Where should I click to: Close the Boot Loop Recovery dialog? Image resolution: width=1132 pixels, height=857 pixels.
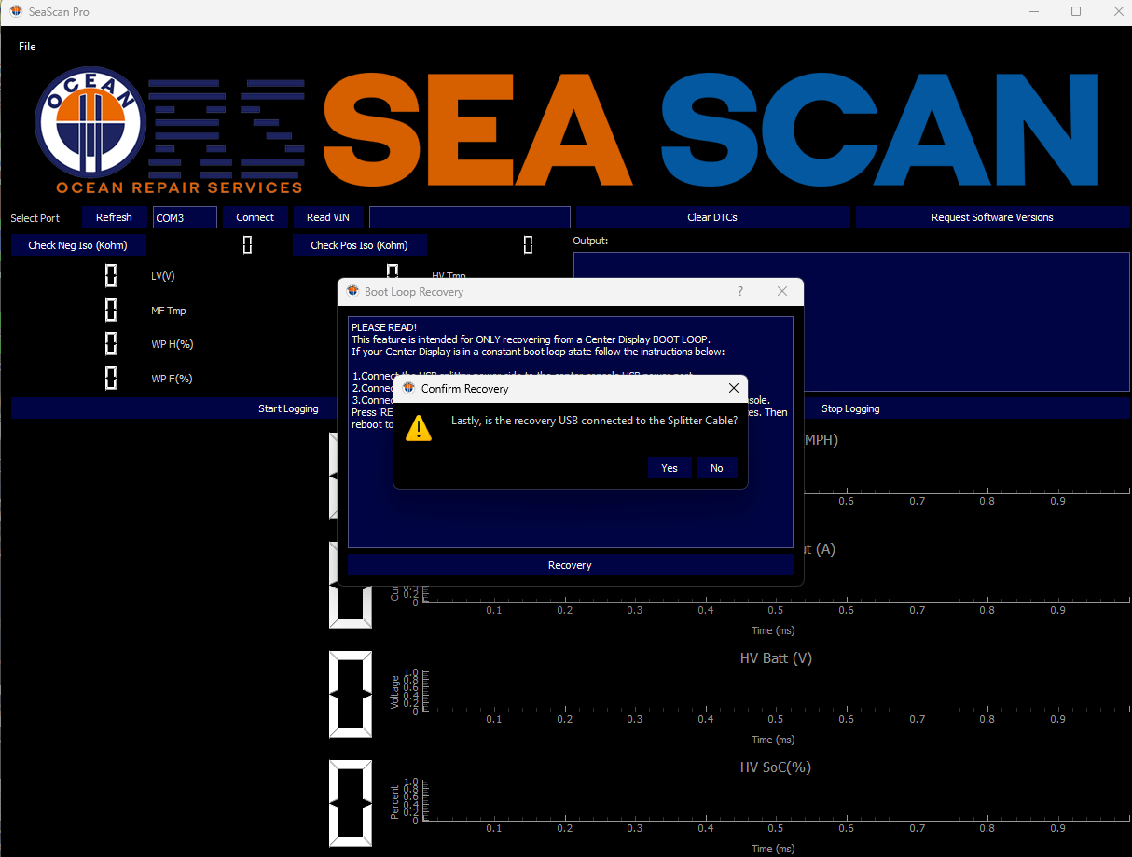point(782,291)
